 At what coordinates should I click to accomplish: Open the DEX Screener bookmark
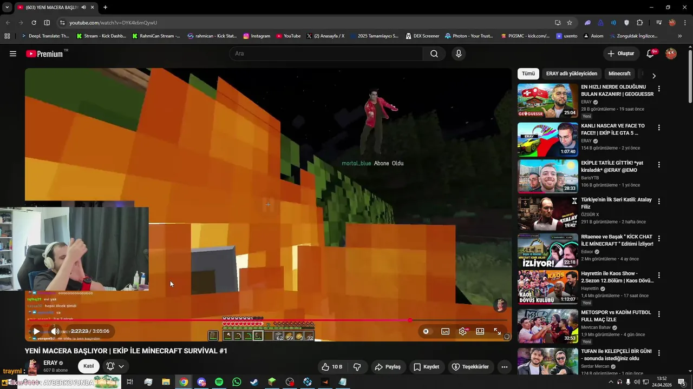tap(422, 36)
